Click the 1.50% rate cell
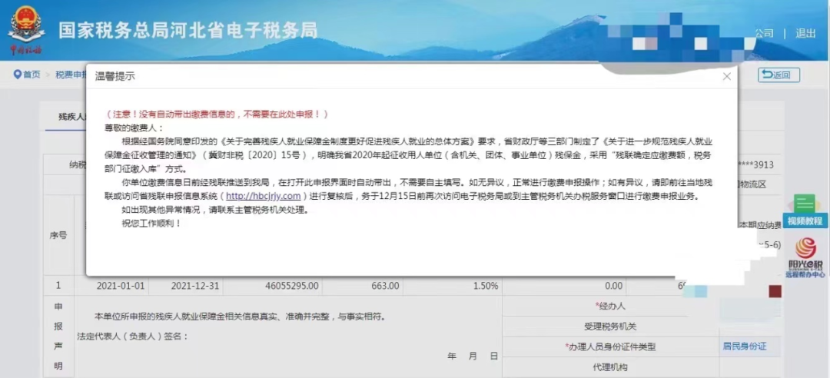 pos(453,285)
